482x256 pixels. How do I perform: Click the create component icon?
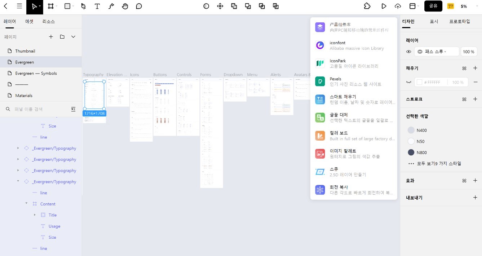pos(220,6)
